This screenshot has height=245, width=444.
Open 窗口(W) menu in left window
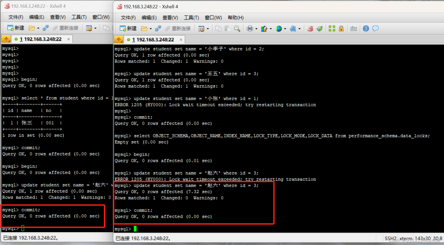pyautogui.click(x=101, y=17)
